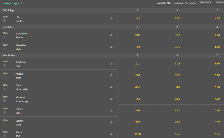The width and height of the screenshot is (224, 138).
Task: Open stats chart icon for Lille vs Nantes
Action: coord(111,19)
